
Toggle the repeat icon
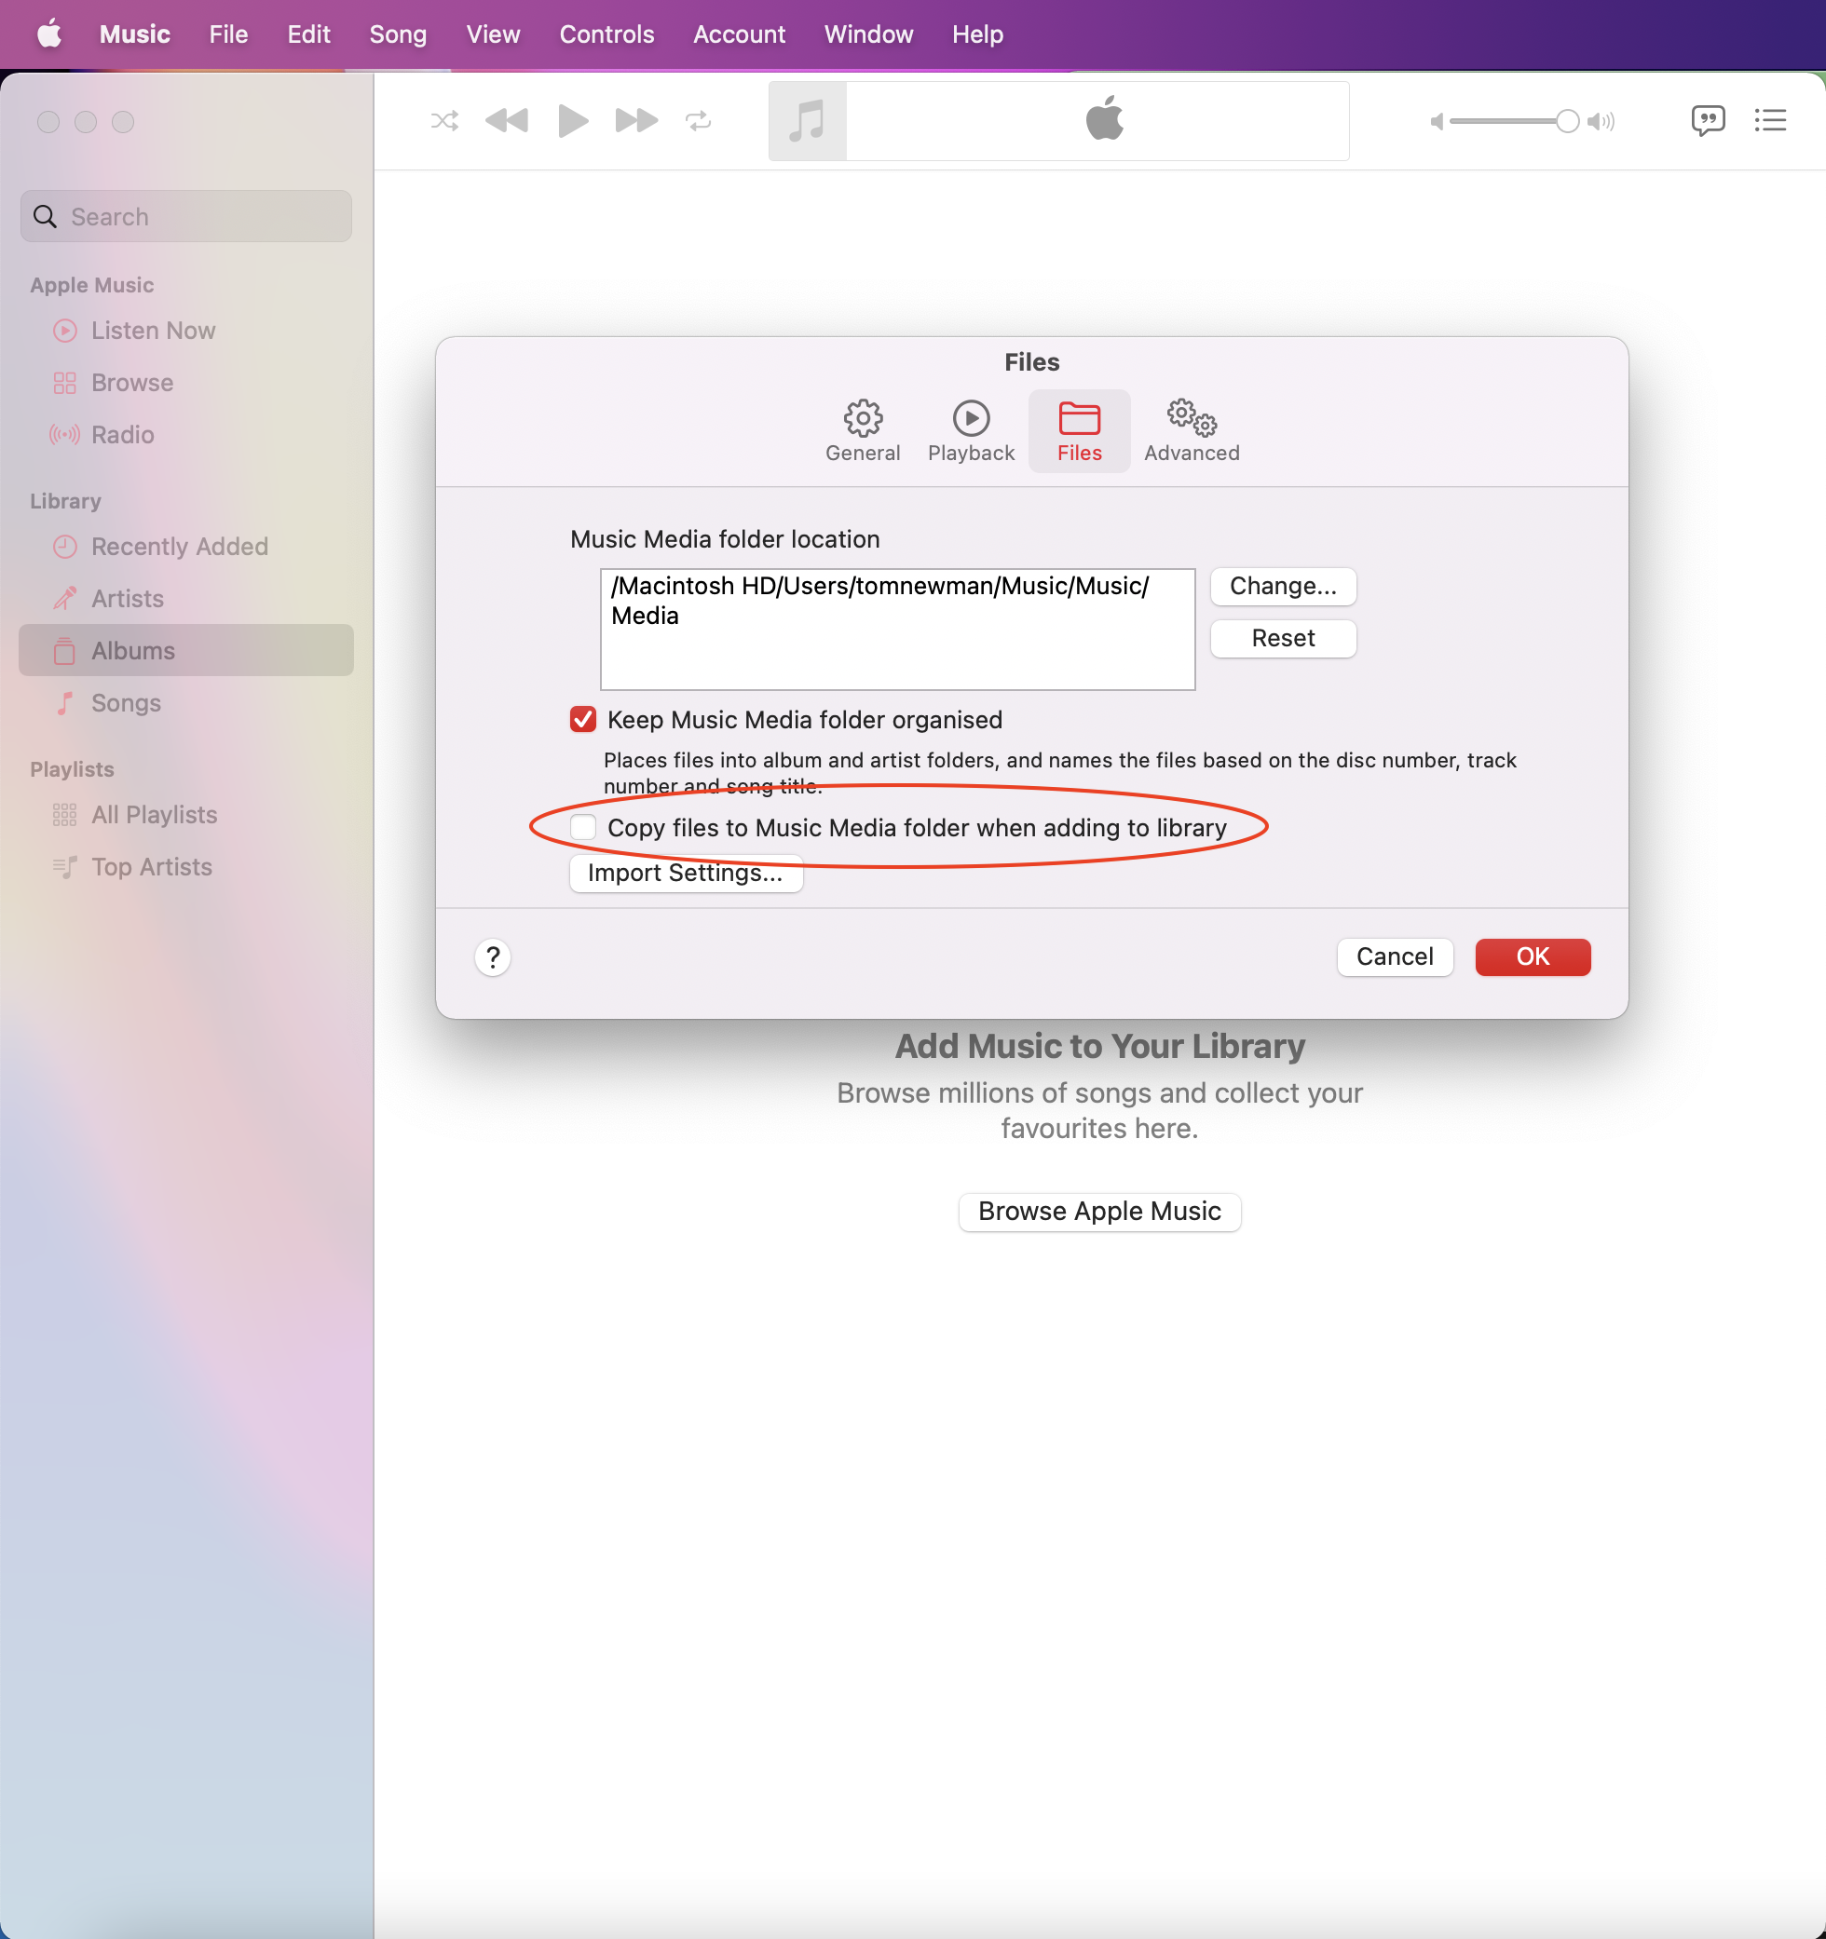point(699,121)
